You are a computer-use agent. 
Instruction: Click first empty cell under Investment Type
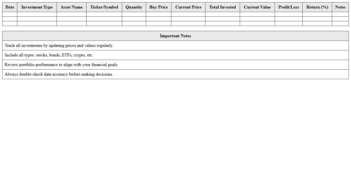37,14
